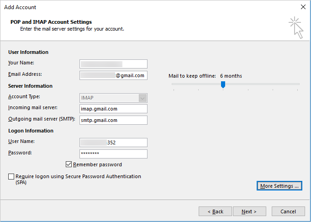Click the User Name text field
Viewport: 311px width, 222px height.
113,143
